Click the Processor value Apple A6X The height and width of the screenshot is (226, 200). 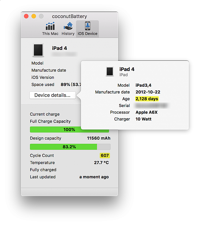(147, 112)
